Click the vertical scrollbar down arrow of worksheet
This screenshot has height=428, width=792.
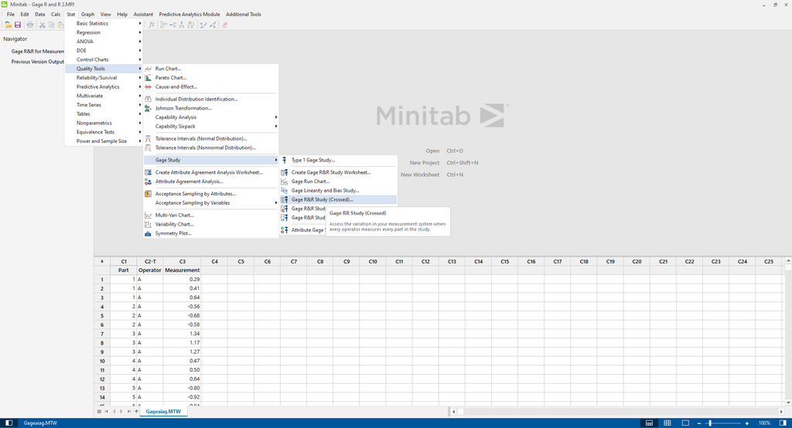788,403
